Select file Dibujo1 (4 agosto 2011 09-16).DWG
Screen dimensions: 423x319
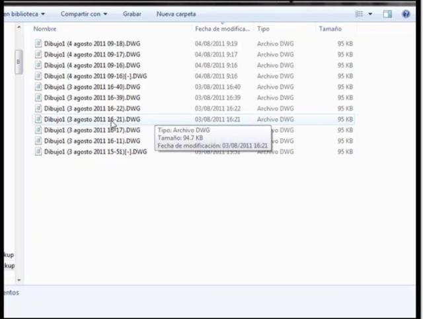click(x=92, y=65)
